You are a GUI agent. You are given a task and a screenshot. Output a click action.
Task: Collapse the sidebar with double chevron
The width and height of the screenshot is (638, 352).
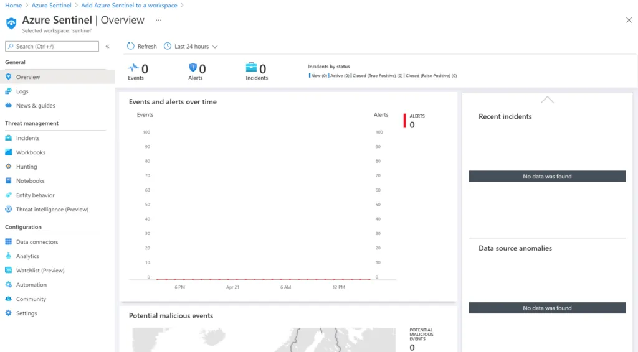pos(107,47)
